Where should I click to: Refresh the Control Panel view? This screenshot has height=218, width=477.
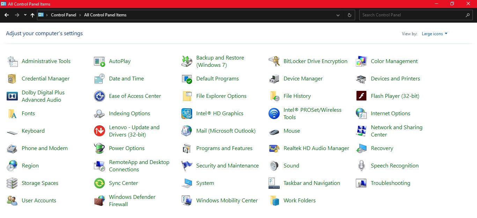349,15
